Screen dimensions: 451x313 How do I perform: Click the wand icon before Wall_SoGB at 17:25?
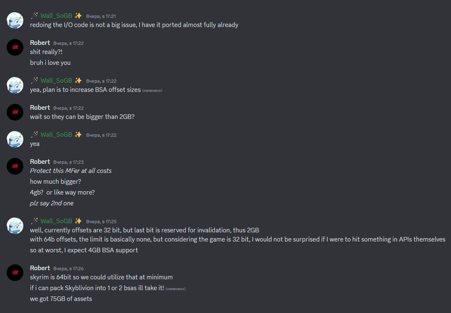click(x=35, y=220)
